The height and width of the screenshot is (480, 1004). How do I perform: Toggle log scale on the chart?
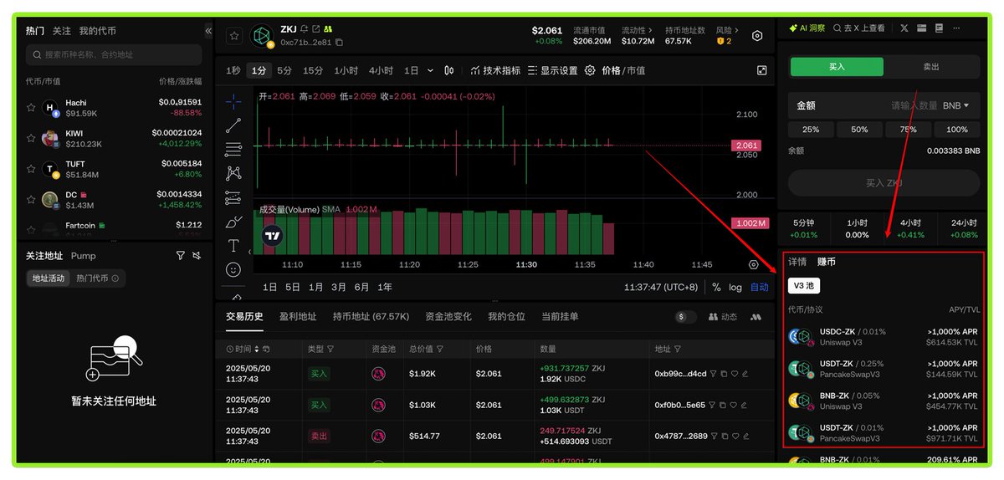click(x=735, y=287)
